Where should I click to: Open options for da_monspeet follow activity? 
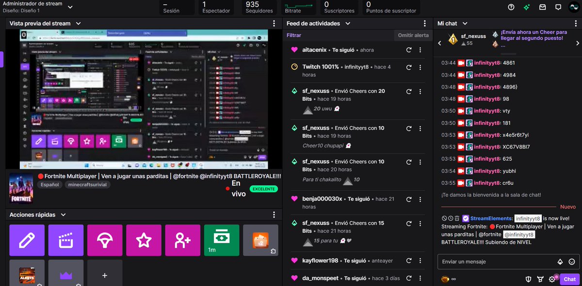[x=420, y=278]
